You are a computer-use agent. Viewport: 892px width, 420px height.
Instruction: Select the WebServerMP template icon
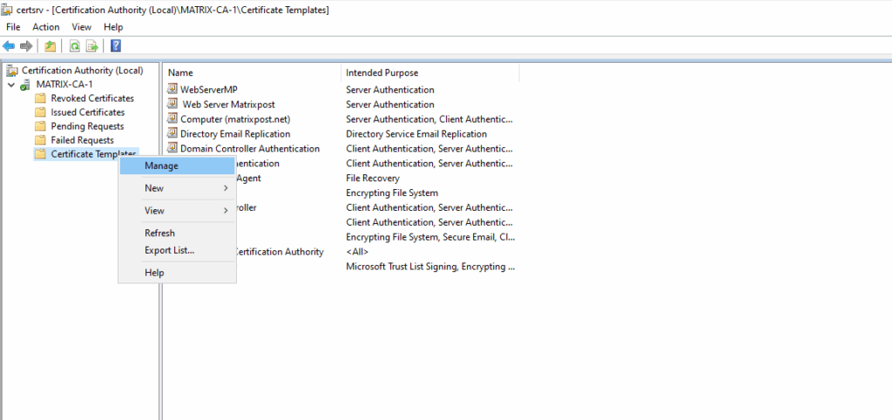tap(172, 89)
